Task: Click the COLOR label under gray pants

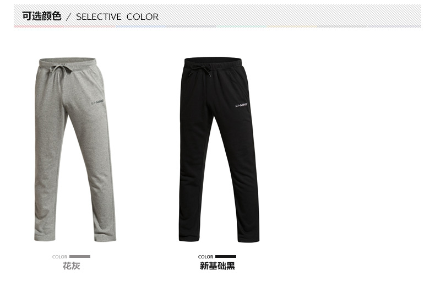Action: point(59,257)
